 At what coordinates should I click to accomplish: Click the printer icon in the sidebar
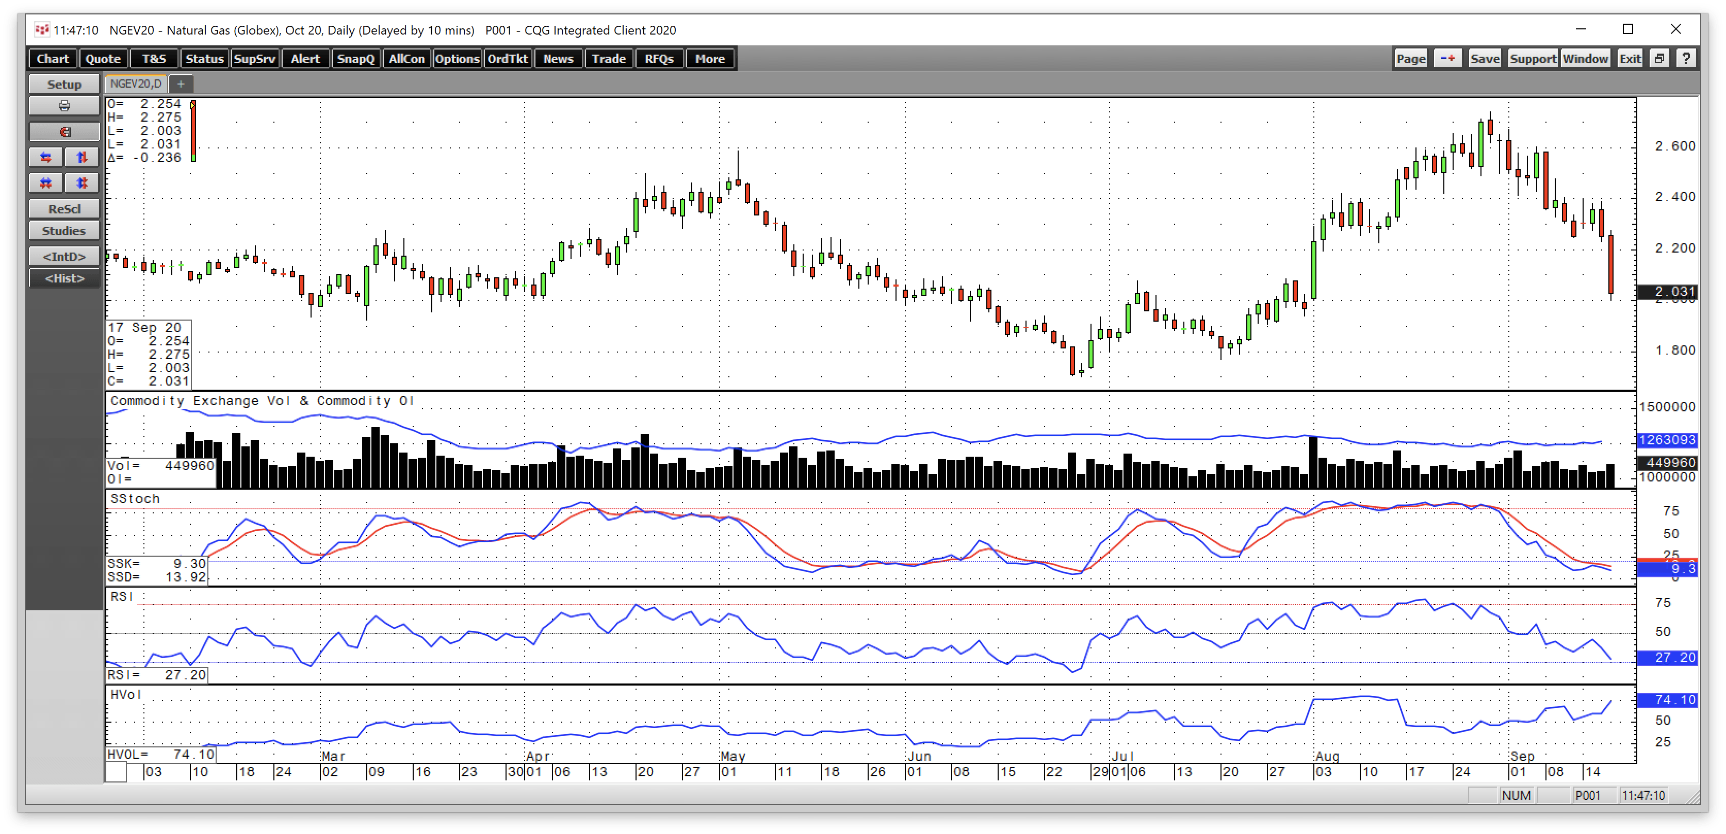(x=64, y=106)
